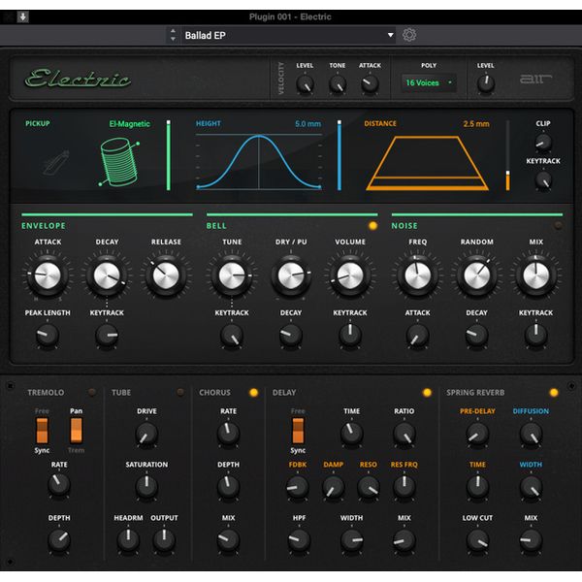Click the Reverb Diffusion knob
This screenshot has width=582, height=582.
pyautogui.click(x=531, y=435)
